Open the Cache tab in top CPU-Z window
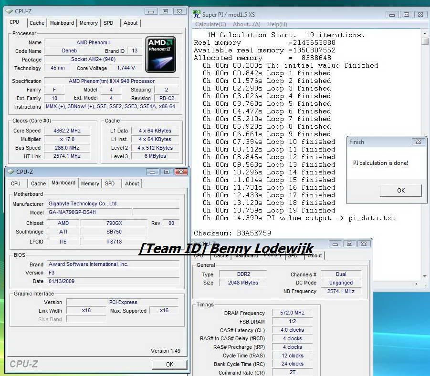 [37, 23]
